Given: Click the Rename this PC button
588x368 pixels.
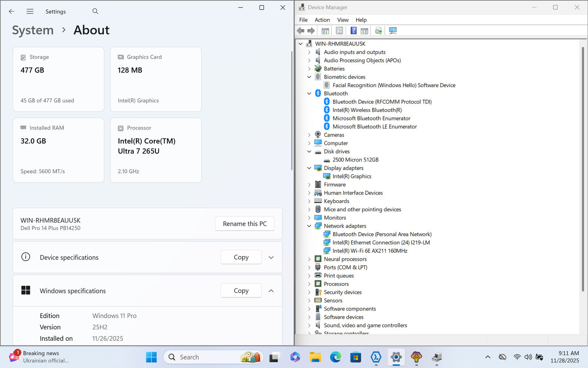Looking at the screenshot, I should tap(245, 224).
